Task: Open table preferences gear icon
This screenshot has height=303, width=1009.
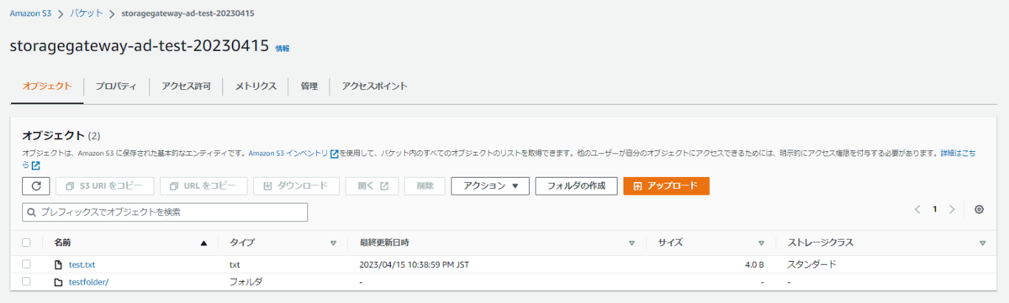Action: pos(979,210)
